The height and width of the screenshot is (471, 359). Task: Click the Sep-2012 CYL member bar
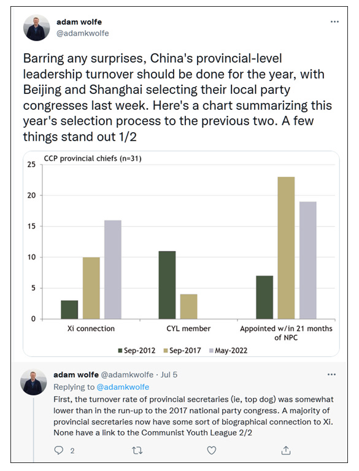click(x=167, y=285)
